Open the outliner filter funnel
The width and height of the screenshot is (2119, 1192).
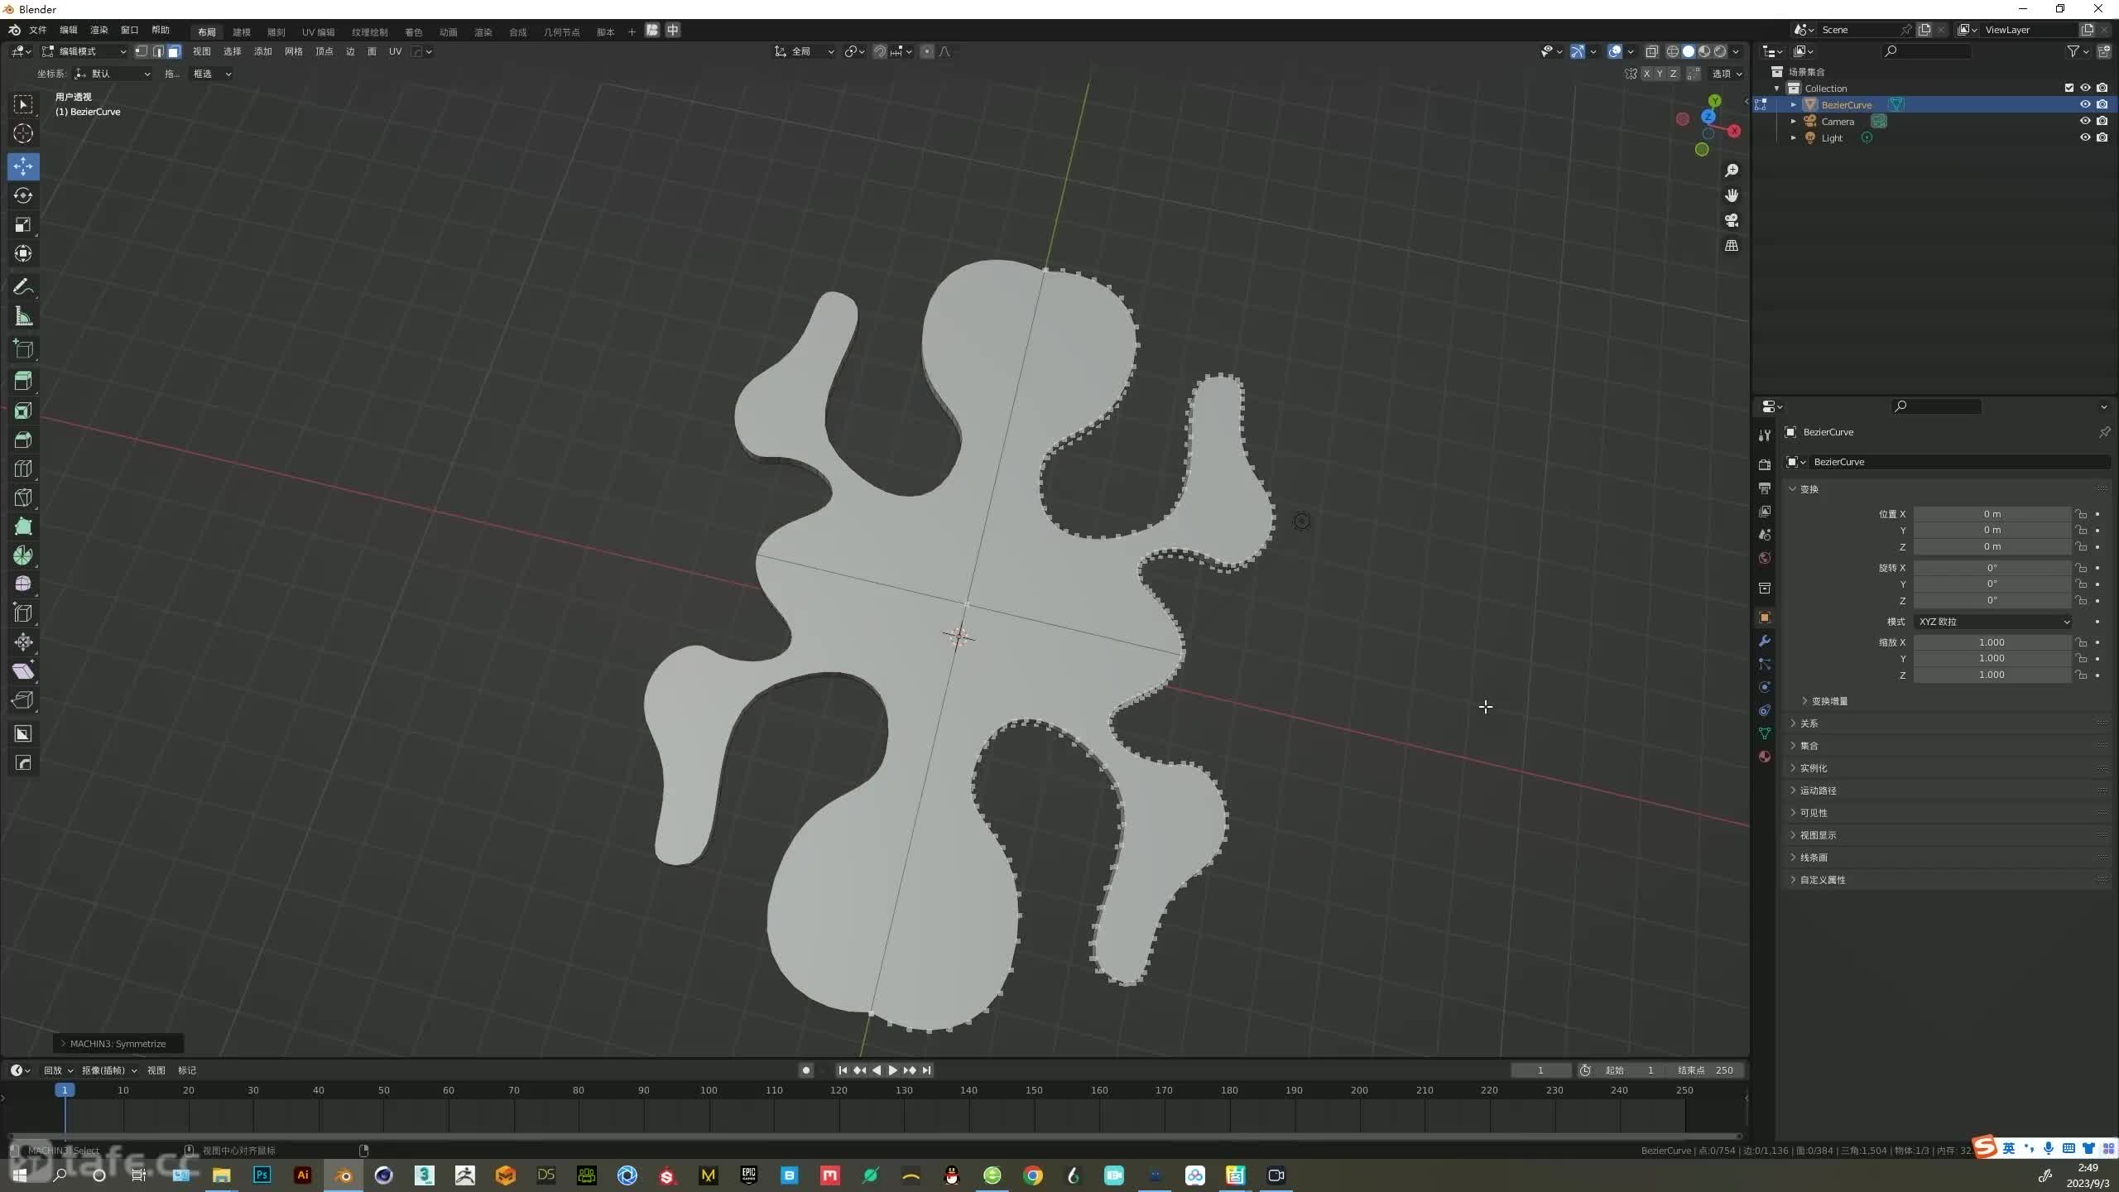2073,51
